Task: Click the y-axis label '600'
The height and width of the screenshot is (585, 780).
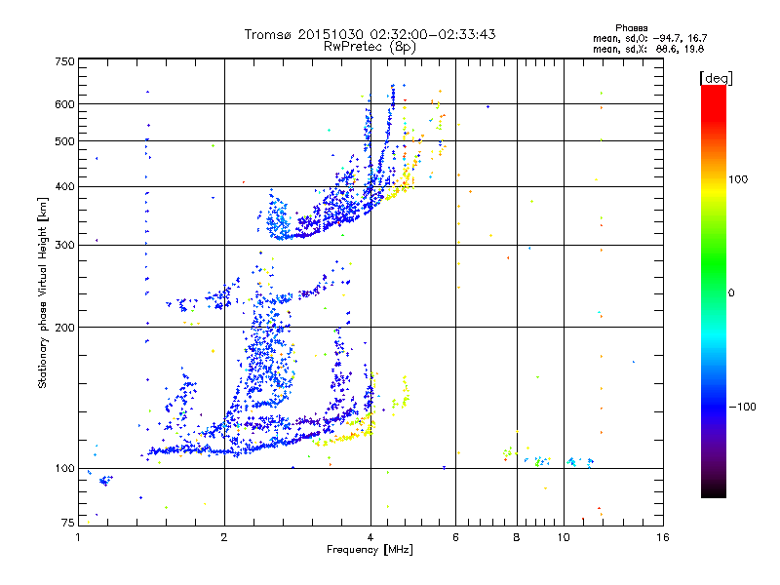Action: [x=64, y=104]
